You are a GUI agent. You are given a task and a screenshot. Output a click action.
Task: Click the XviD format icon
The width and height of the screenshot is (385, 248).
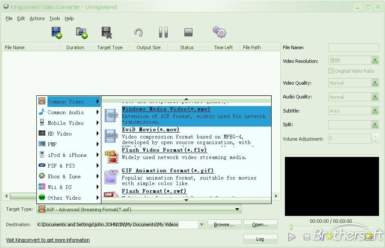112,136
